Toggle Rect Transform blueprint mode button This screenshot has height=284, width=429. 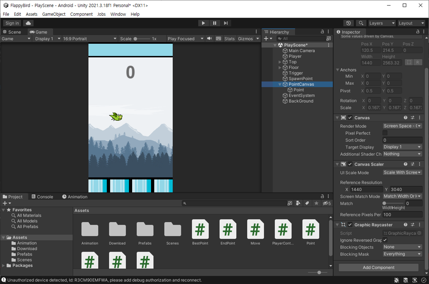[x=409, y=62]
